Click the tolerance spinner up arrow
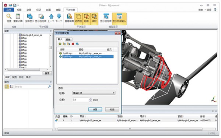Screen dimensions: 221x138 (x=90, y=99)
